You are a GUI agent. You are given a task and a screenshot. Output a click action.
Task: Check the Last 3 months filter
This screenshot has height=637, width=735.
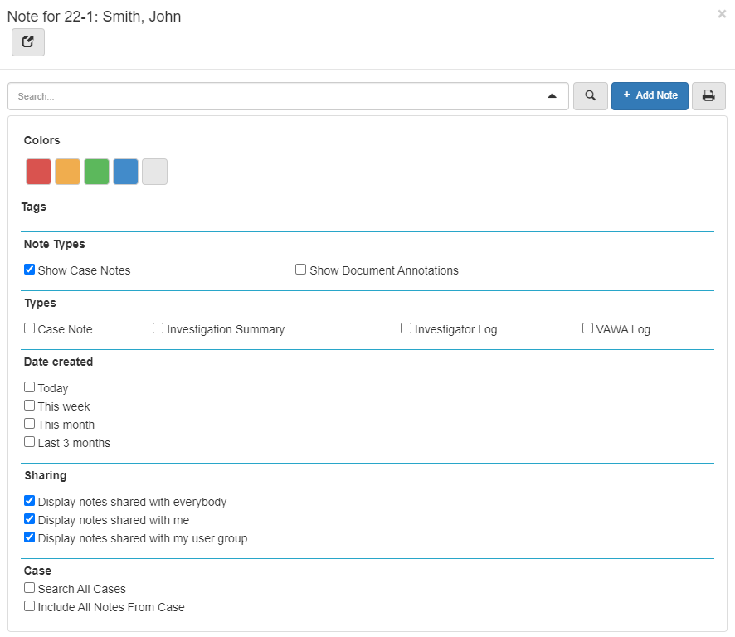tap(30, 442)
